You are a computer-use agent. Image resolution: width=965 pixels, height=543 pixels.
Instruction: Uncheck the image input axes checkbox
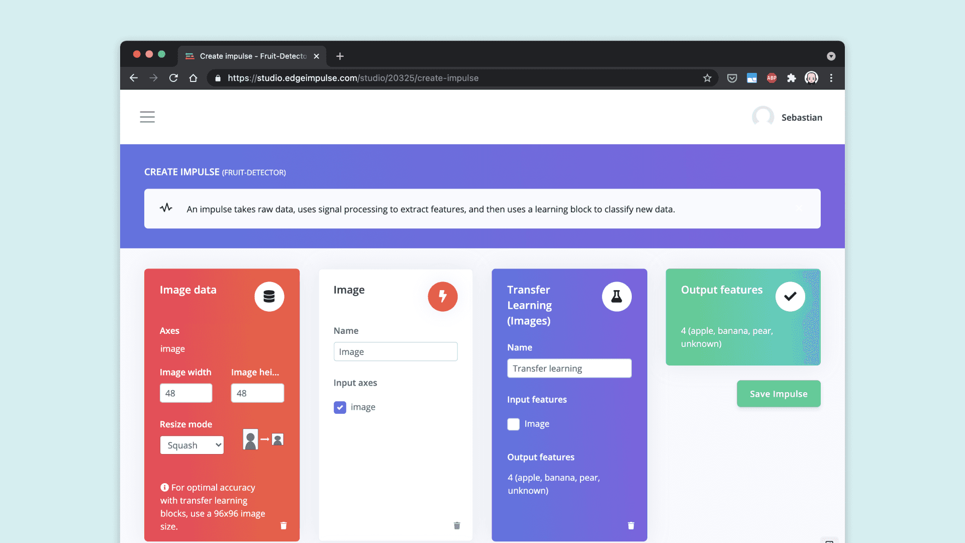tap(340, 407)
